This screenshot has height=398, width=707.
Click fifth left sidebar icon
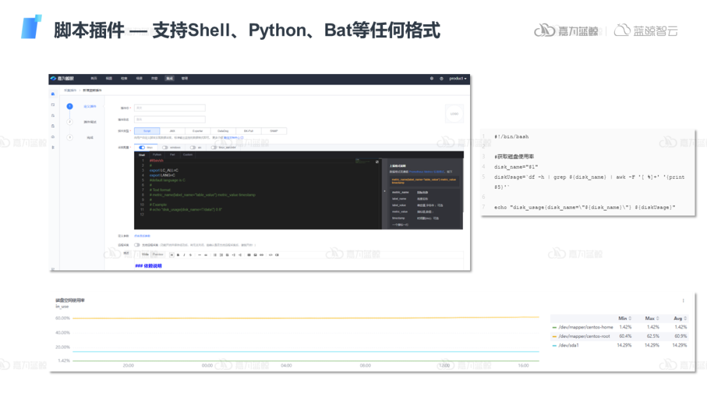(x=53, y=137)
